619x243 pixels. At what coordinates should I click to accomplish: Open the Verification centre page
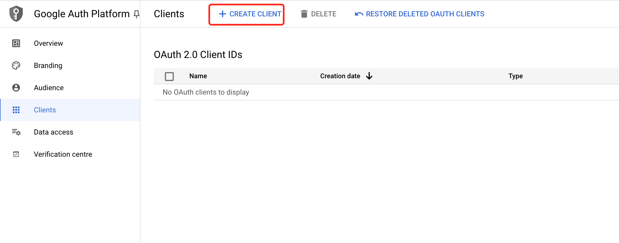click(70, 154)
